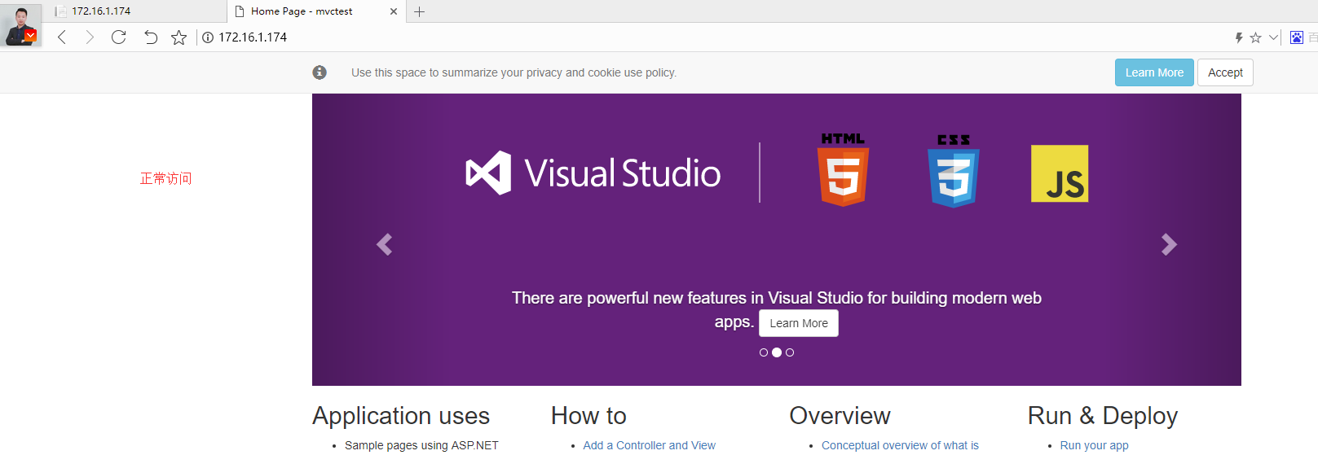Reload the page with the refresh icon
The width and height of the screenshot is (1318, 455).
(119, 37)
